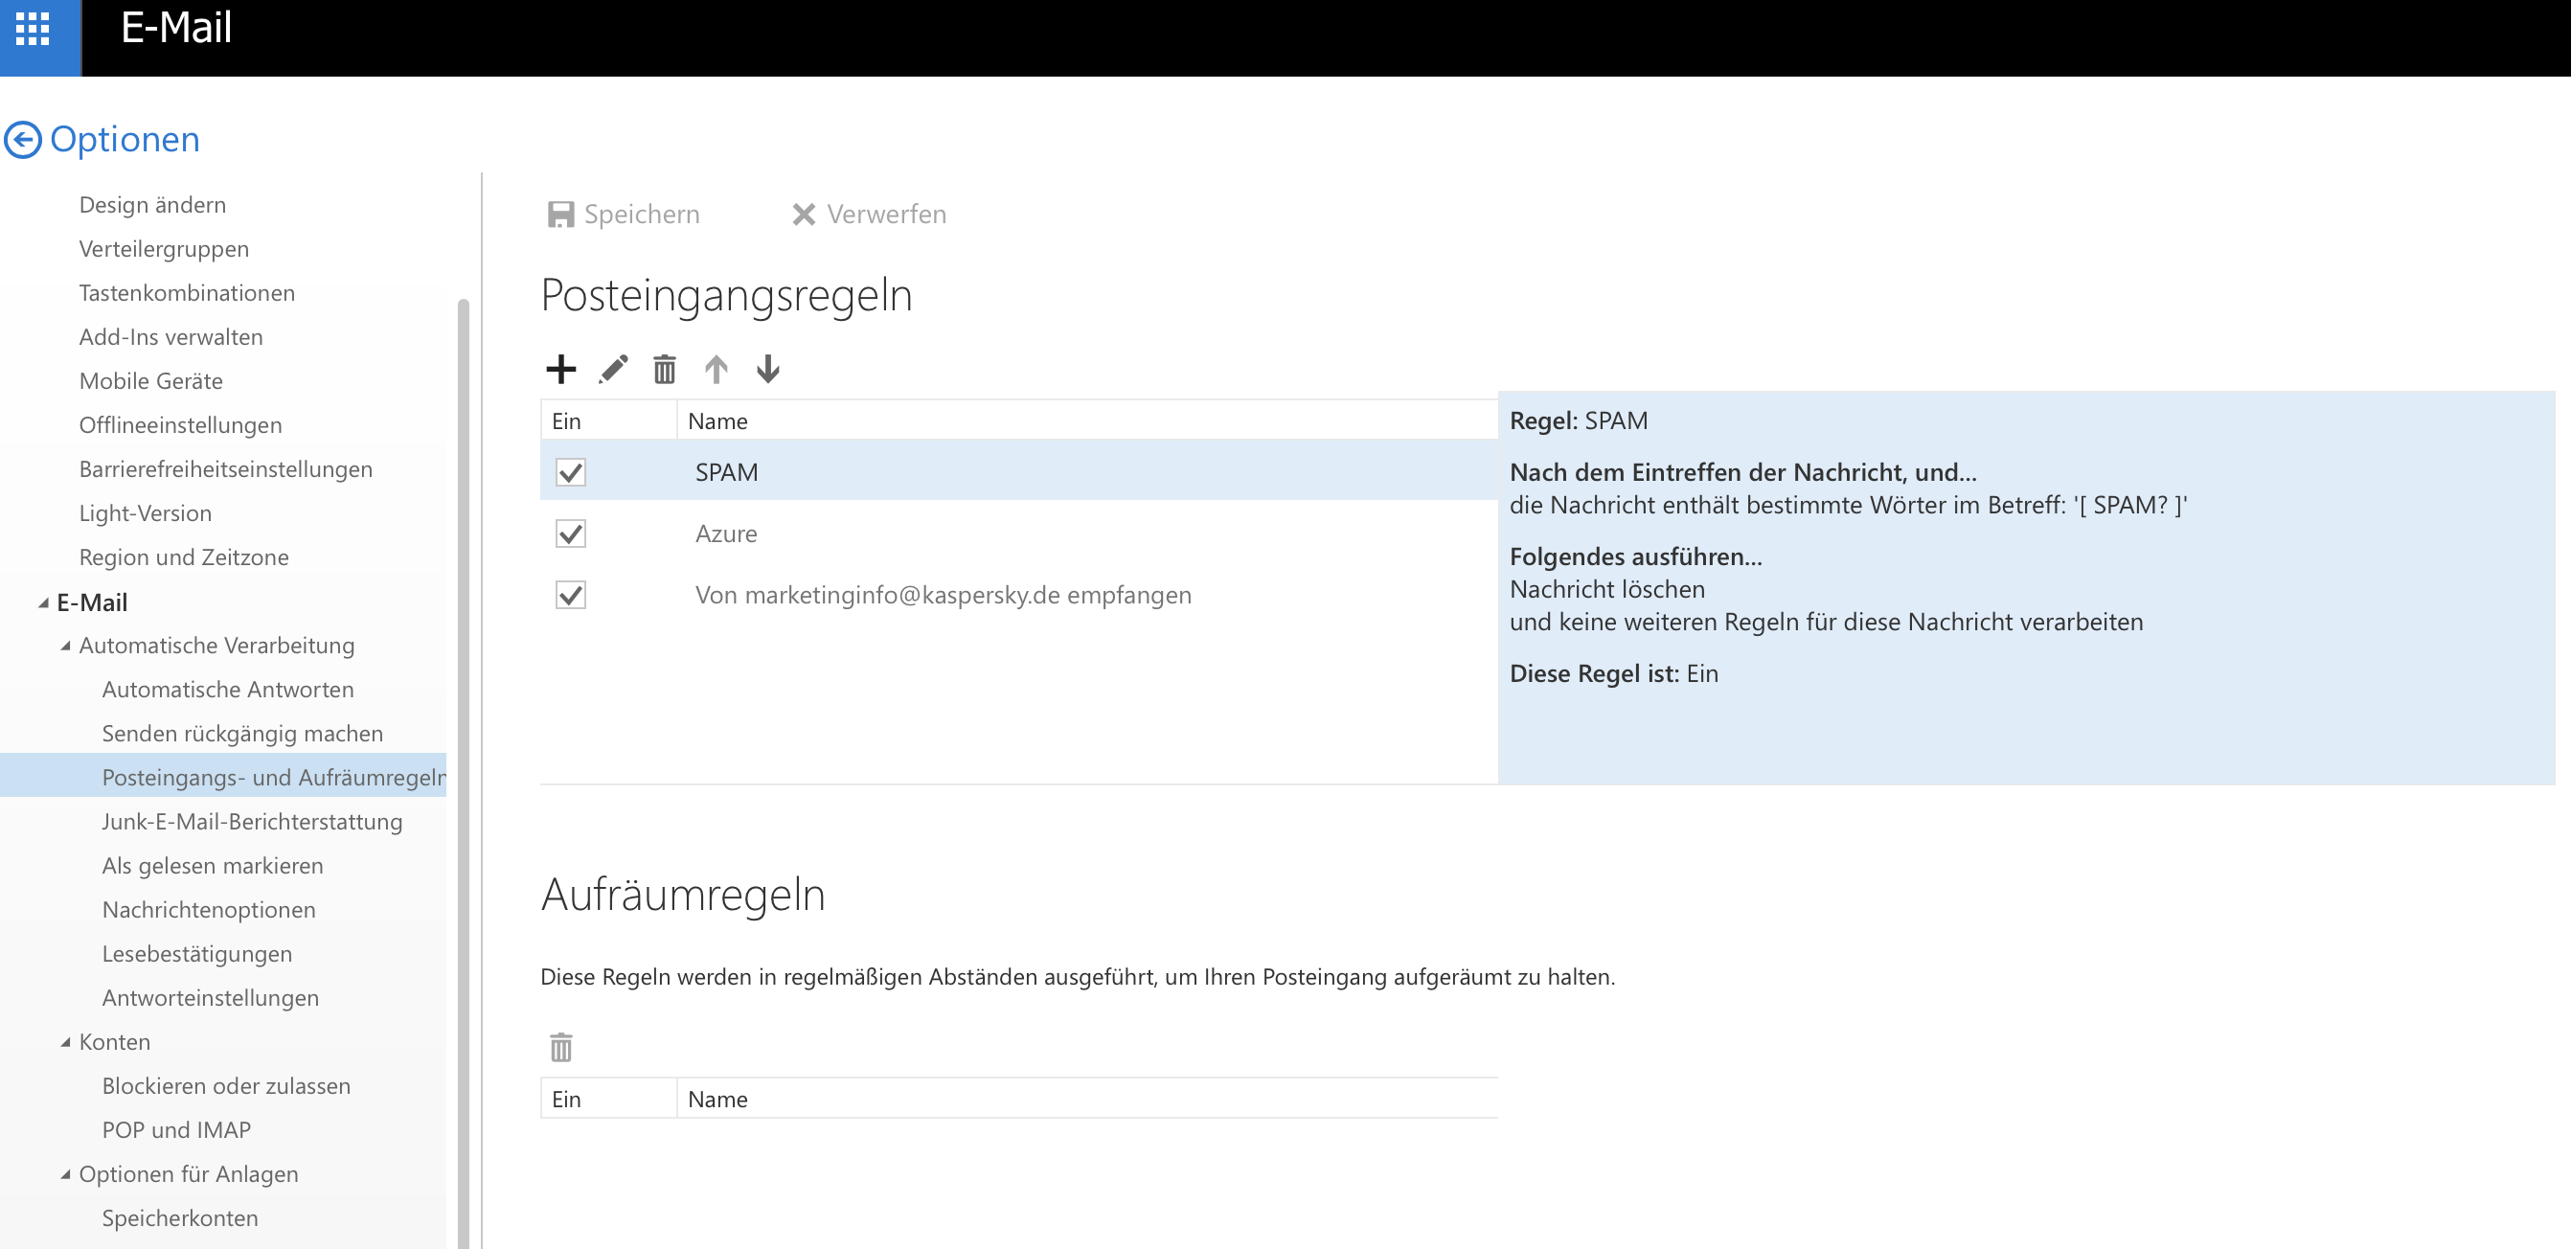Click Automatische Verarbeitung tree label
2571x1249 pixels.
pos(216,646)
